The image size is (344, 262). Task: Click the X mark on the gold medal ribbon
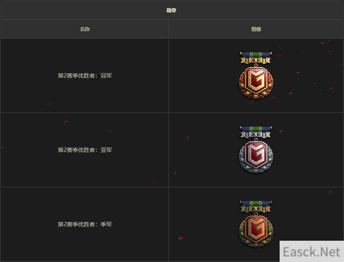pyautogui.click(x=256, y=60)
